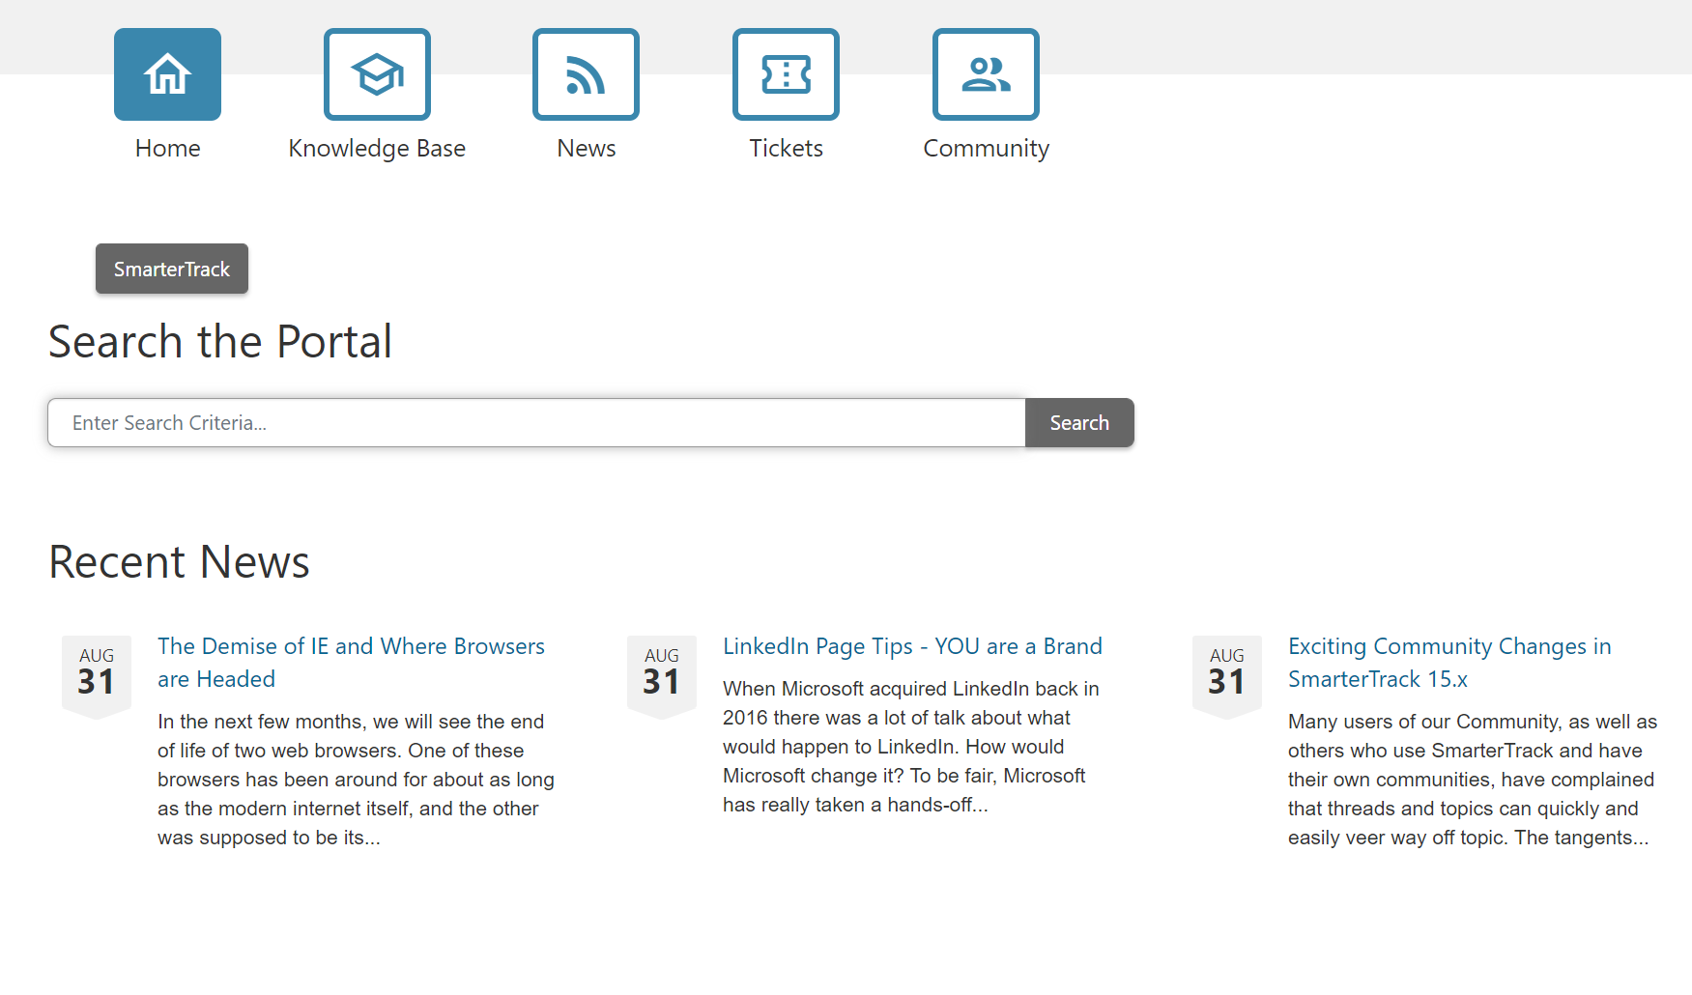Focus the Enter Search Criteria field

(x=536, y=423)
